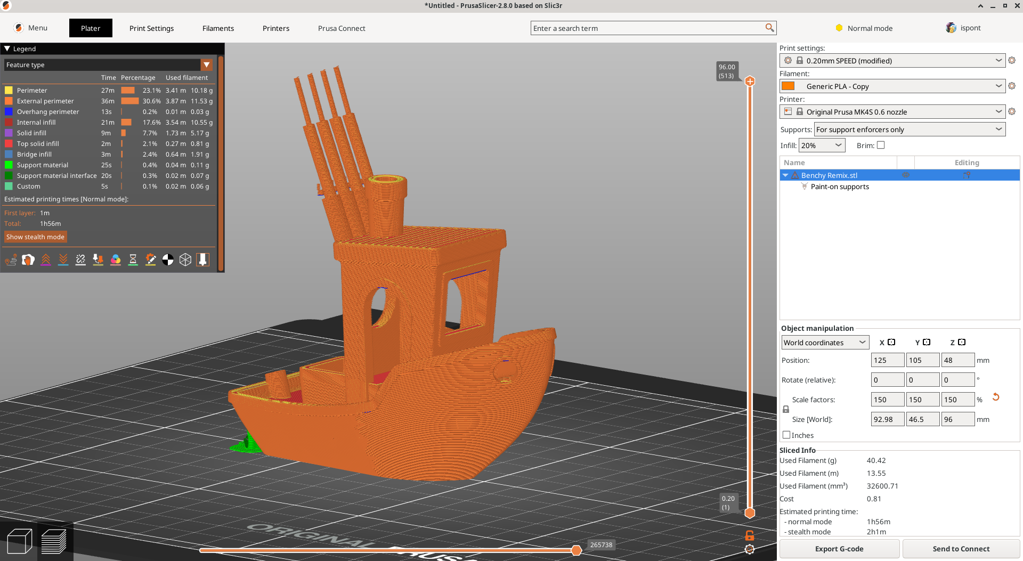1023x561 pixels.
Task: Reset X axis position icon
Action: 891,343
